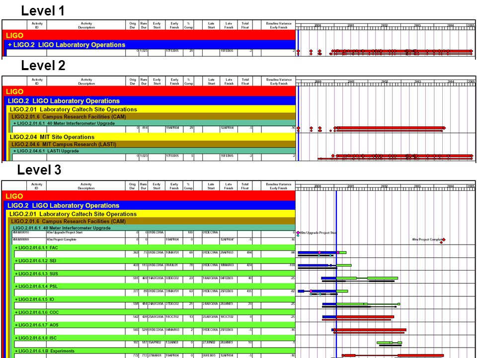This screenshot has width=477, height=358.
Task: Select LIGO.2 LIGO Laboratory Operations in Level 3
Action: (x=150, y=205)
